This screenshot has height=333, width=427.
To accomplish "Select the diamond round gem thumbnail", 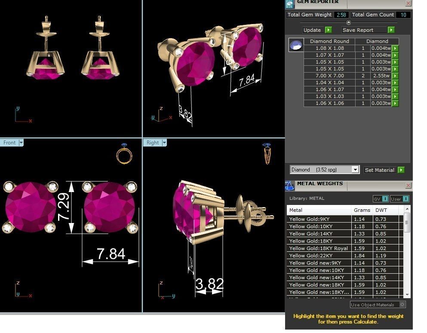I will click(x=296, y=45).
